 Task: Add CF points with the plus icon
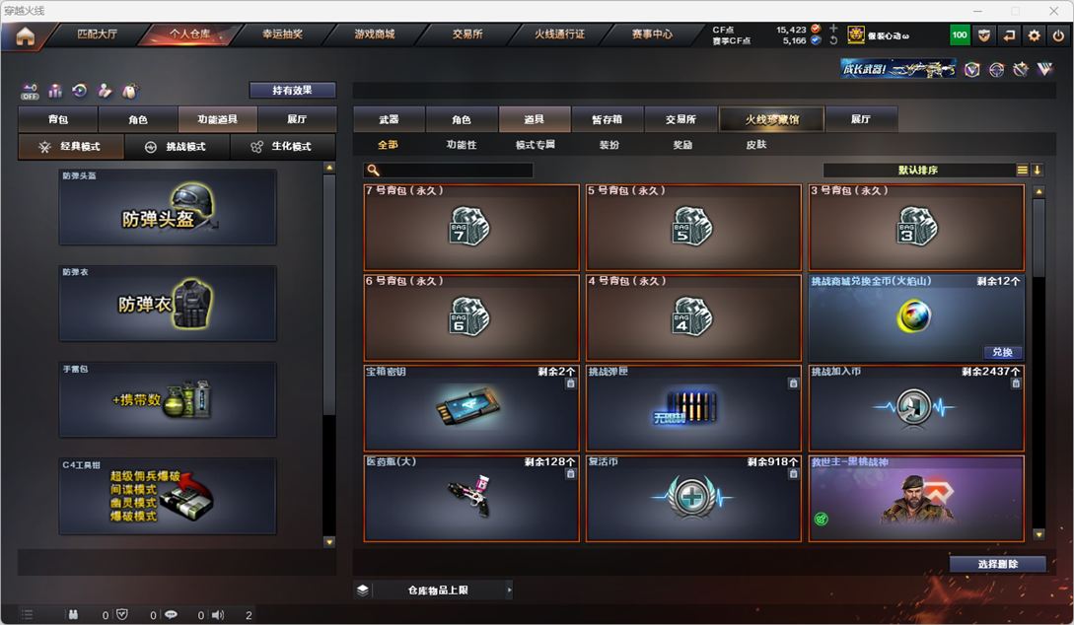point(833,29)
